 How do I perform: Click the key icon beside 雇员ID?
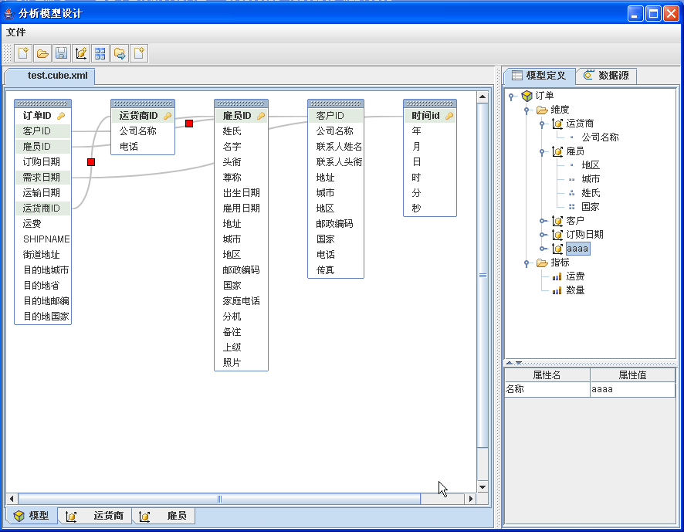coord(261,116)
